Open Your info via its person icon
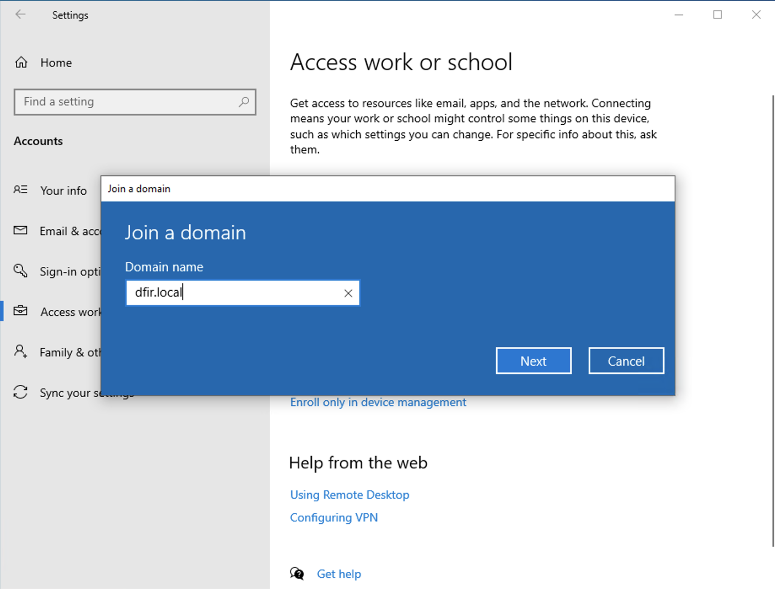775x589 pixels. pyautogui.click(x=20, y=190)
